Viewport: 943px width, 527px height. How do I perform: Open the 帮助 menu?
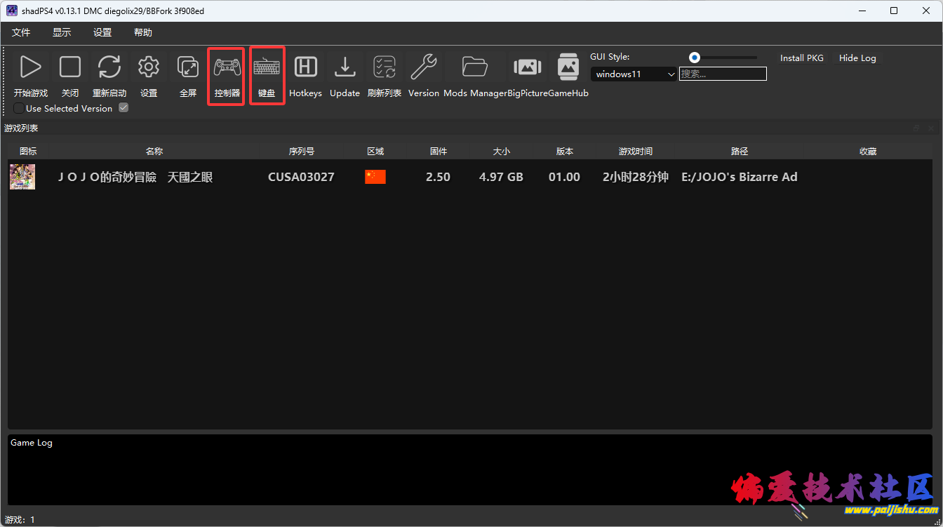(142, 32)
